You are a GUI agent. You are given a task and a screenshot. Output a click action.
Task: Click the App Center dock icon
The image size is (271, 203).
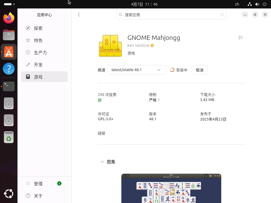coord(9,52)
